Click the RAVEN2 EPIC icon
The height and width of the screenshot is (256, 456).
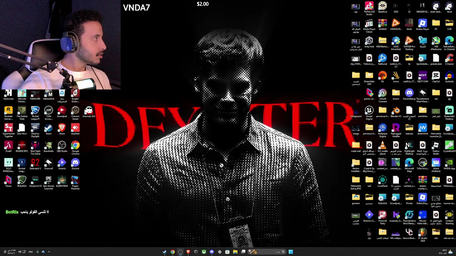point(22,147)
